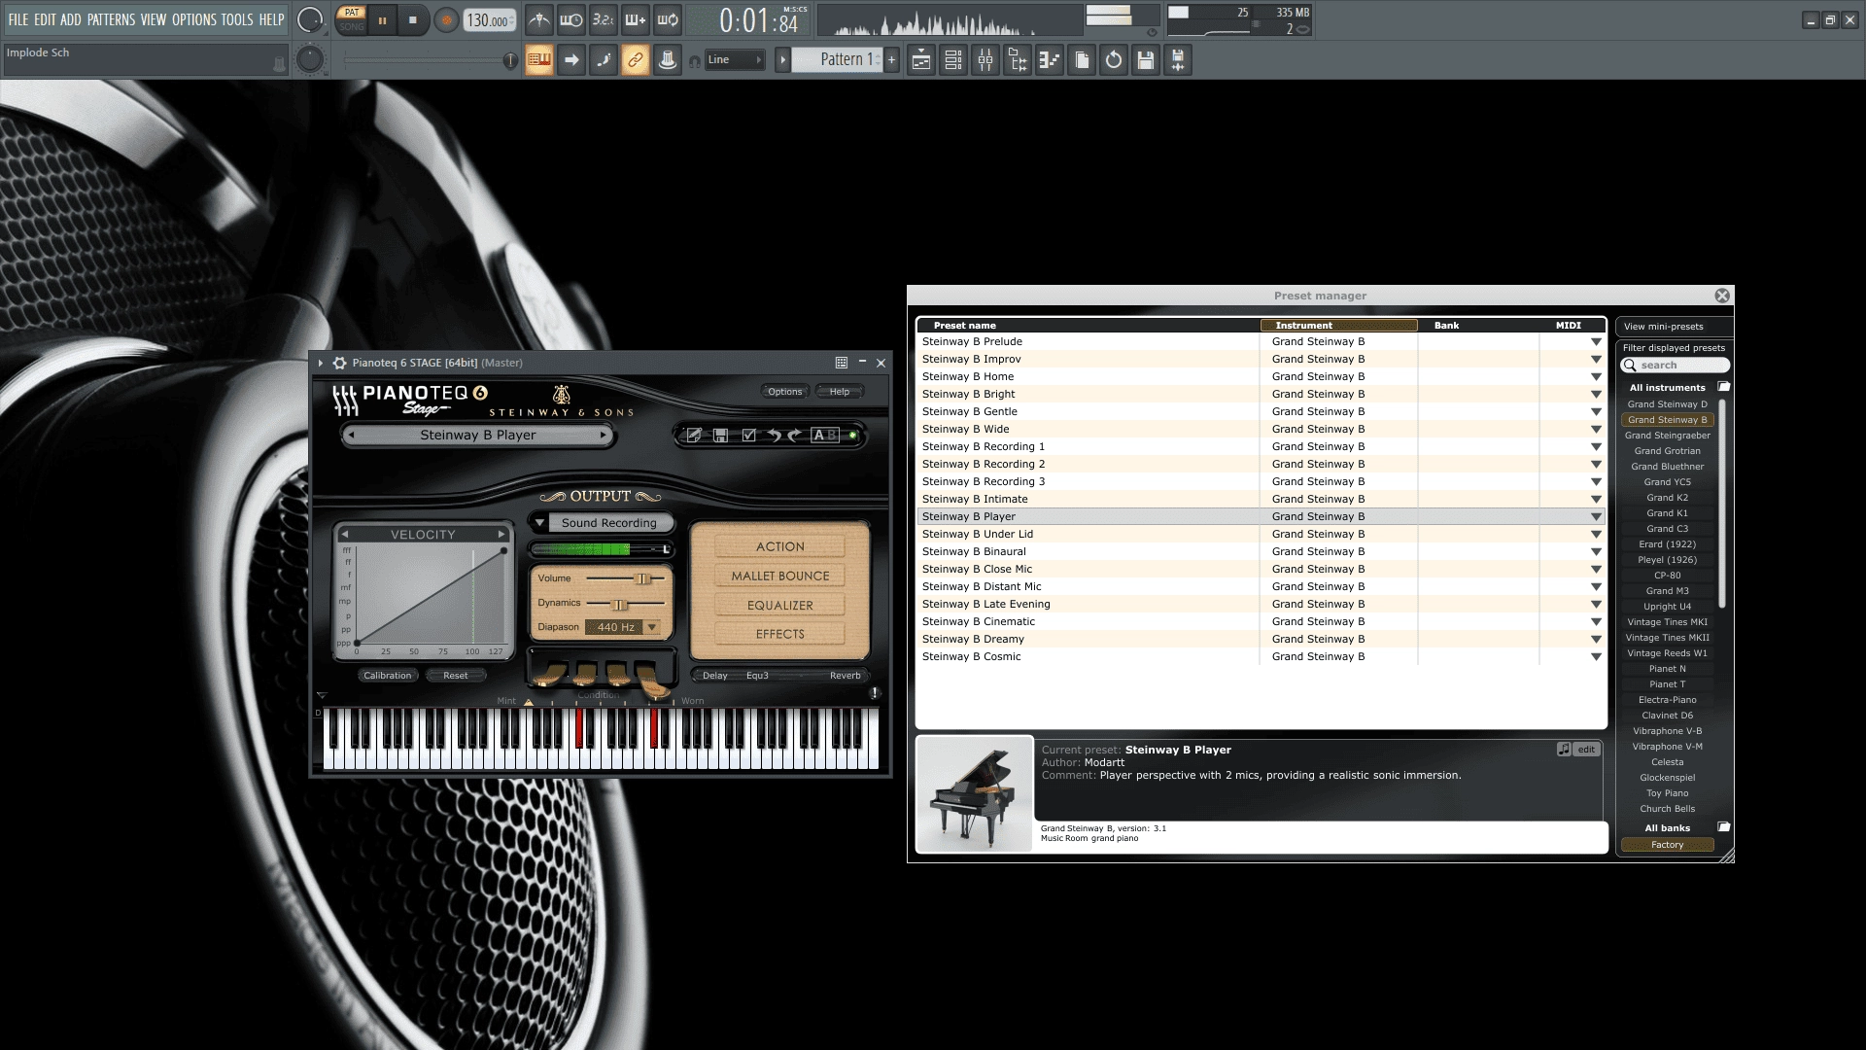1866x1050 pixels.
Task: Click the undo history circular arrow icon
Action: 1113,60
